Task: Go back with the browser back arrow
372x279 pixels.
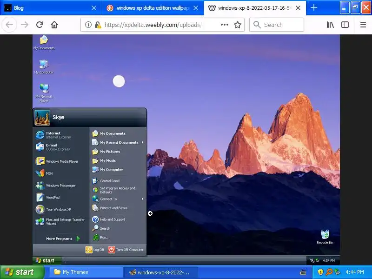Action: [9, 25]
